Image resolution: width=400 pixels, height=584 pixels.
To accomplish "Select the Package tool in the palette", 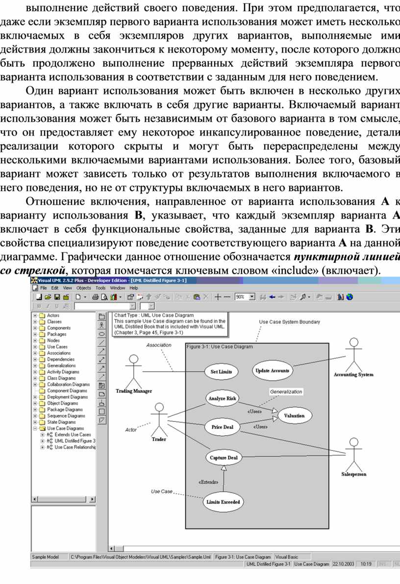I will pyautogui.click(x=102, y=317).
